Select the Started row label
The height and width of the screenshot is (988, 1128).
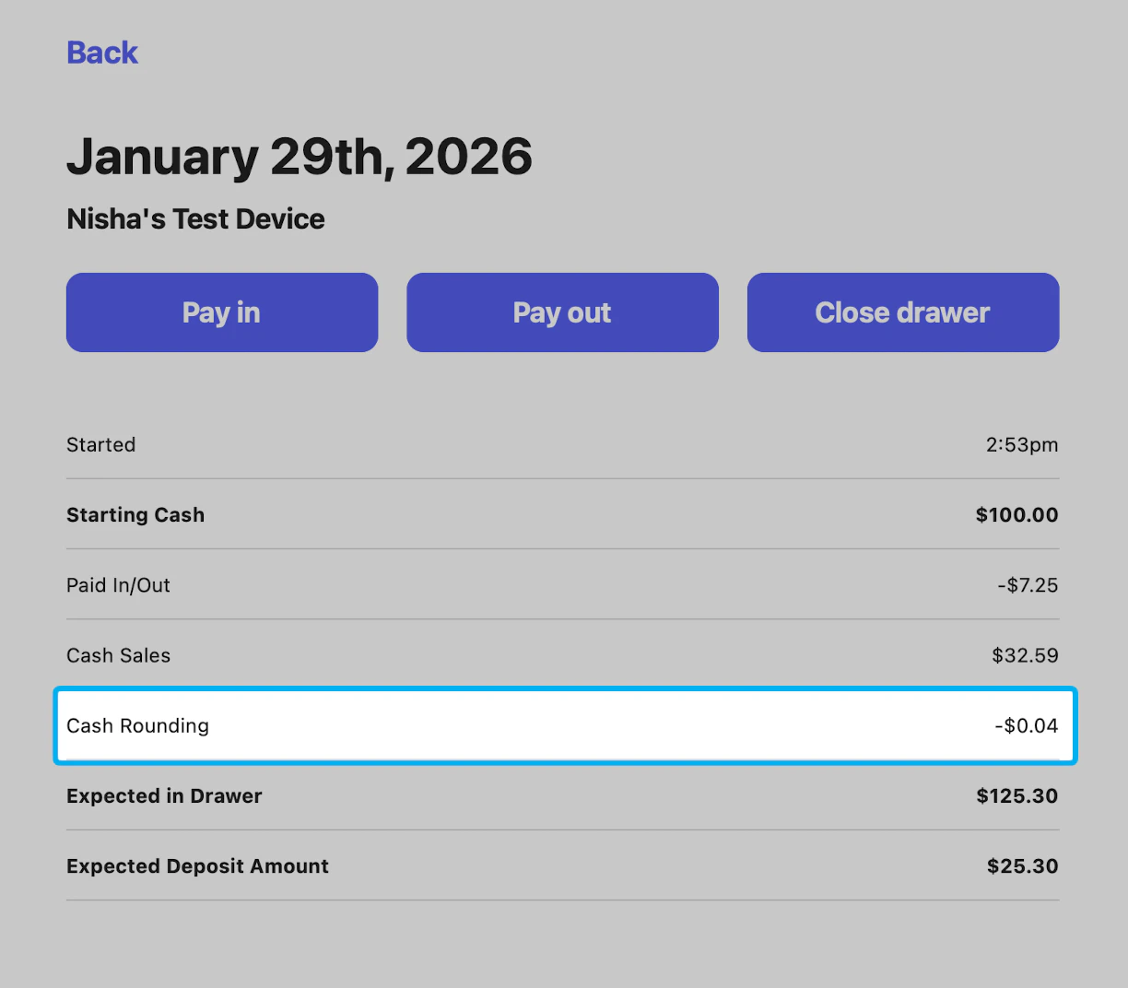(x=101, y=445)
